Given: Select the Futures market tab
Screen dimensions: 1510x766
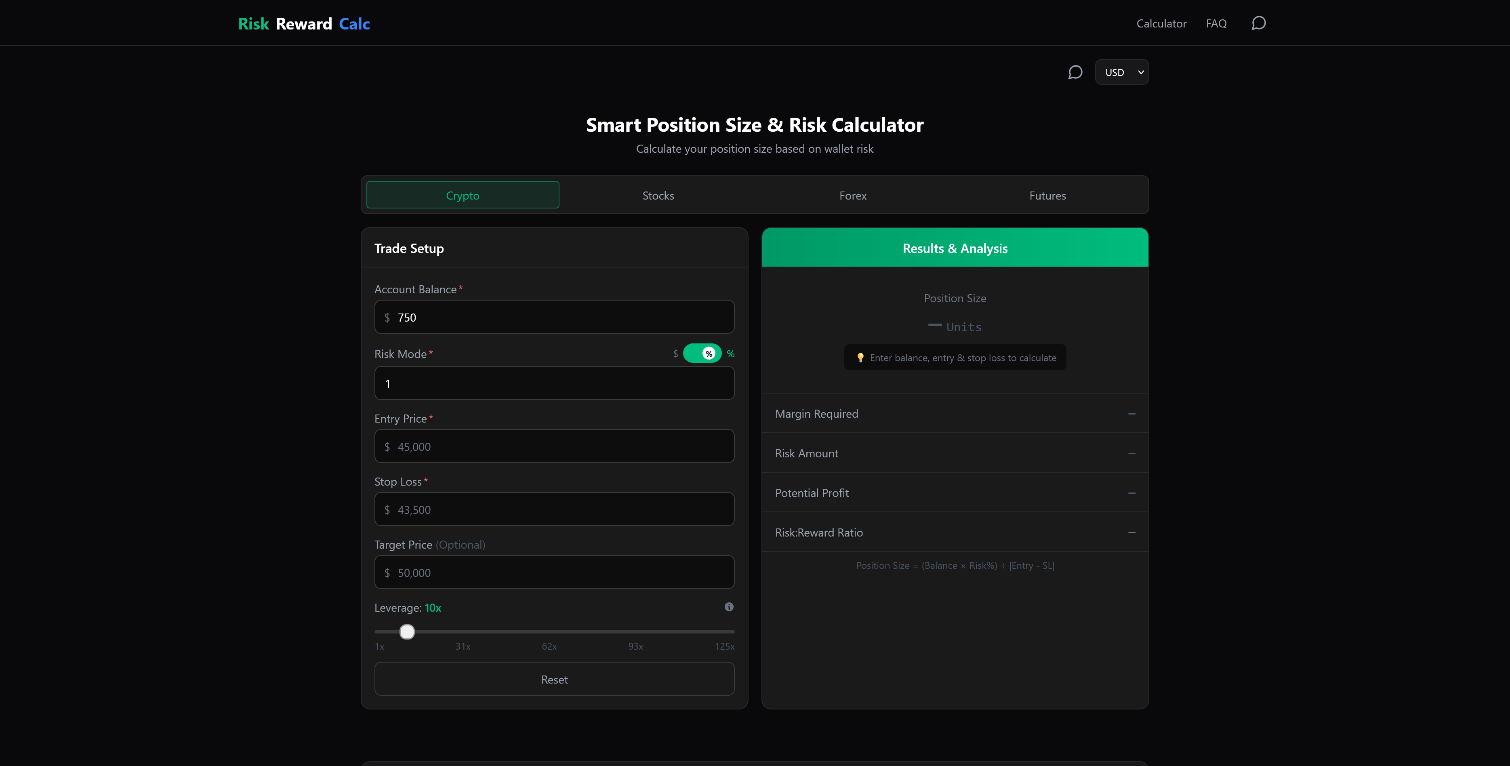Looking at the screenshot, I should (x=1047, y=195).
